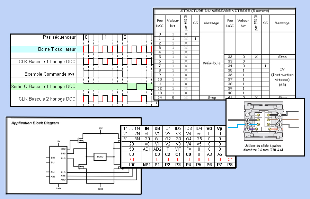Click the 'Sortie Q Bascule 1 horloge DCC' row
The image size is (310, 199).
coord(43,86)
